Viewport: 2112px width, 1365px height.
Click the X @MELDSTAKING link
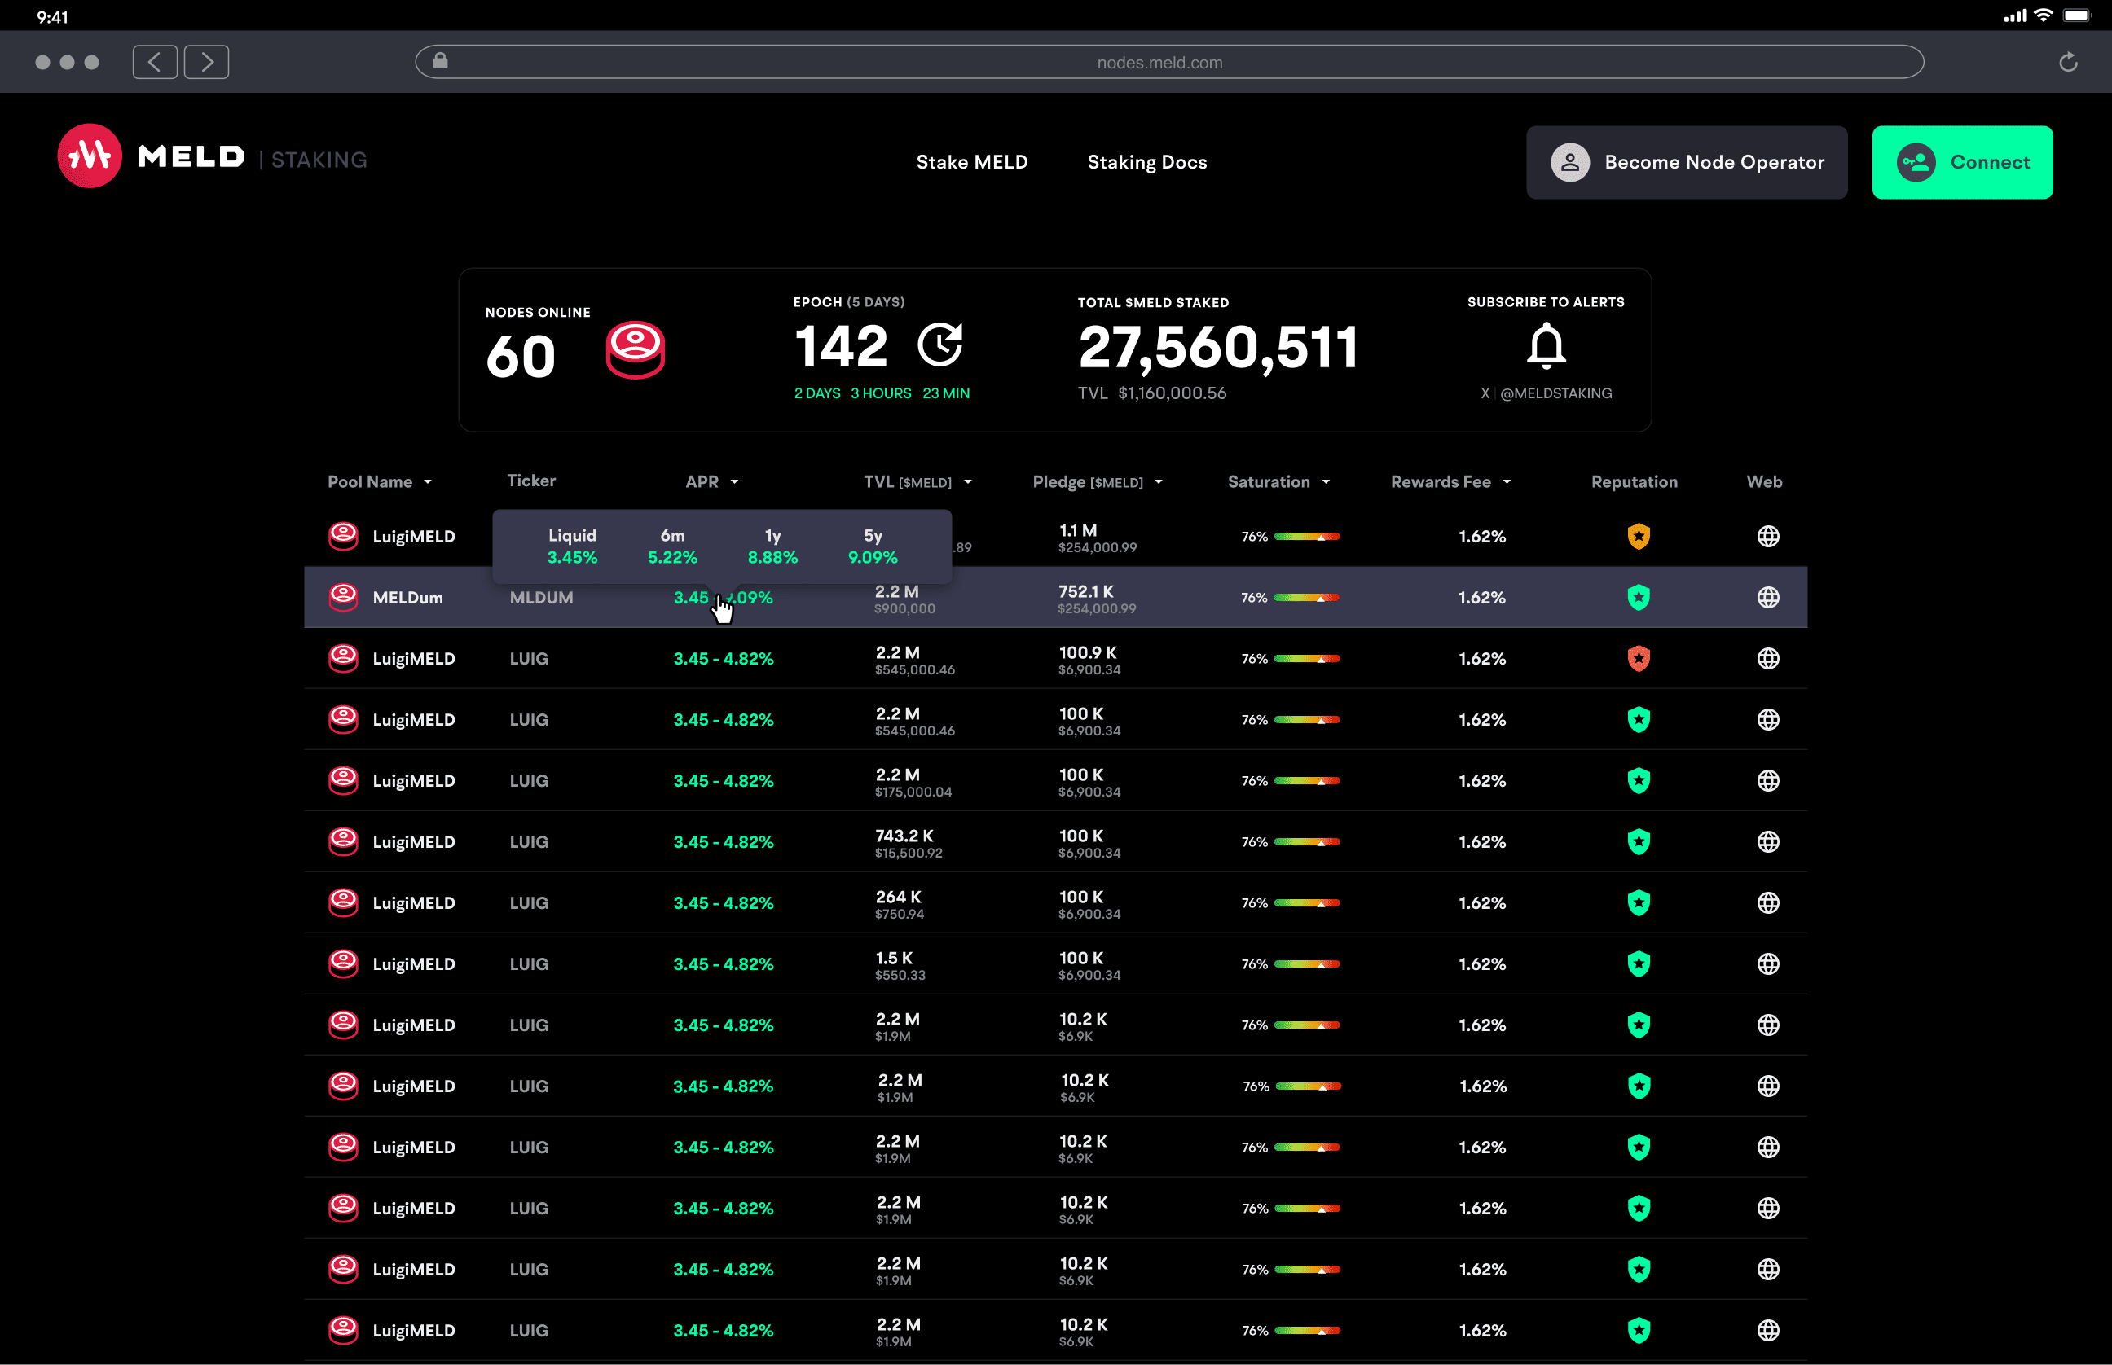click(1546, 393)
